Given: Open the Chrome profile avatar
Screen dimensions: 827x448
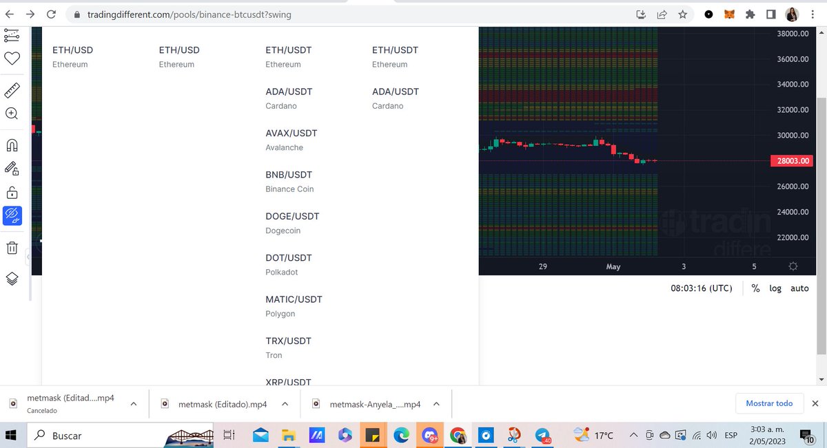Looking at the screenshot, I should coord(792,14).
